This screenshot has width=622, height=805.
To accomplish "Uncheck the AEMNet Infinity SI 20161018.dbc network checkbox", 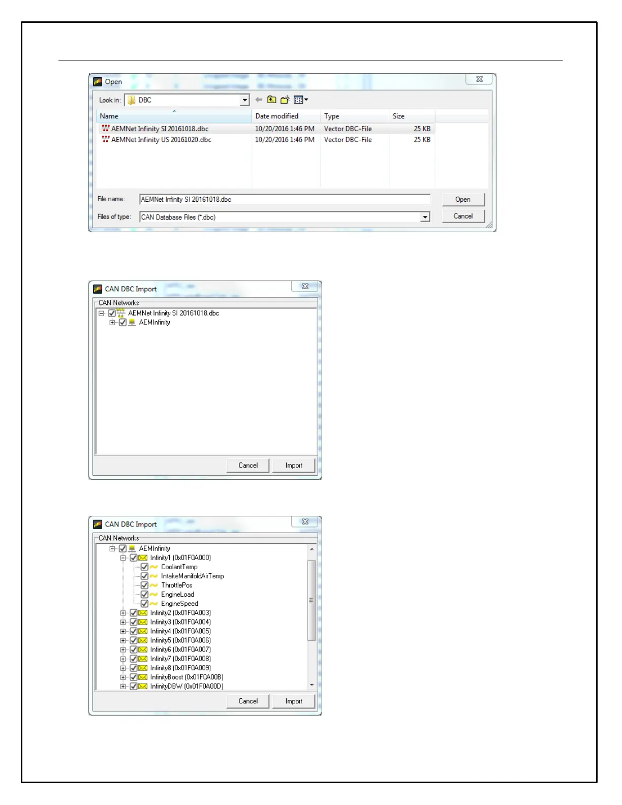I will pos(112,313).
